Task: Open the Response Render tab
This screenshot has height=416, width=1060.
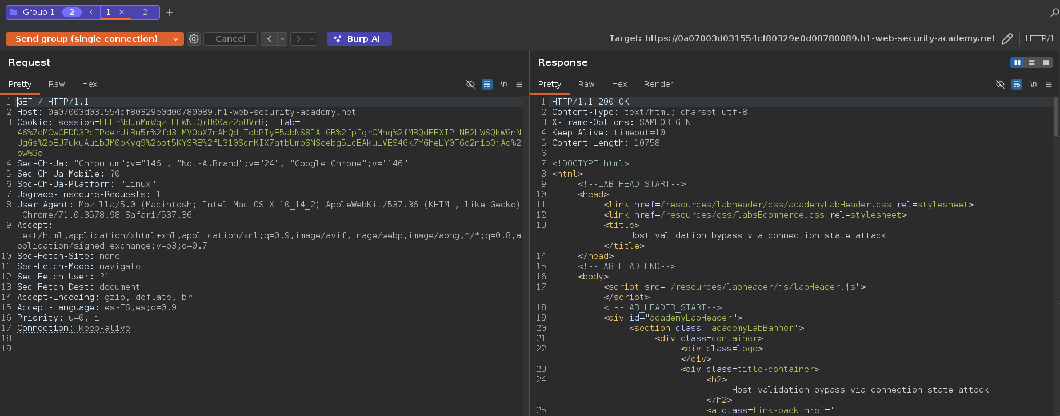Action: (x=658, y=84)
